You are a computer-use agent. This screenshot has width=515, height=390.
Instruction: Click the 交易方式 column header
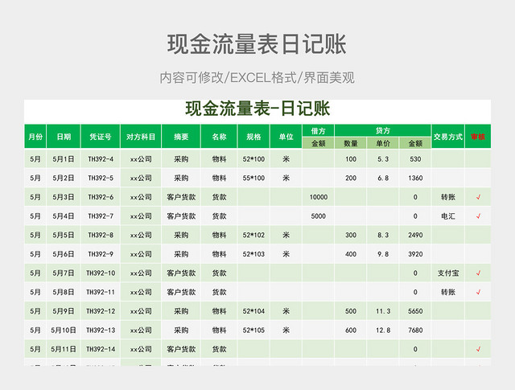tap(448, 136)
